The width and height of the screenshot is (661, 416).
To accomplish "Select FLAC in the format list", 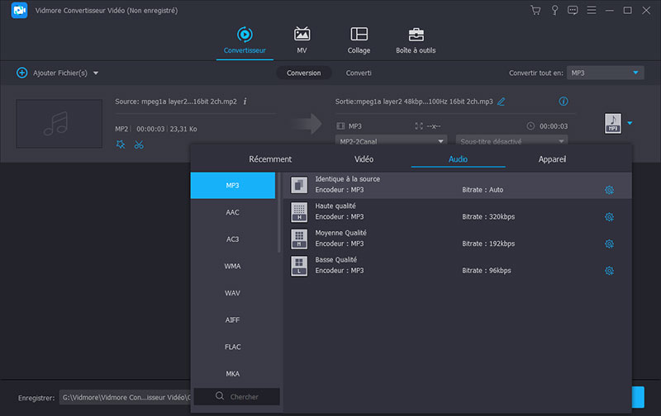I will click(x=233, y=347).
